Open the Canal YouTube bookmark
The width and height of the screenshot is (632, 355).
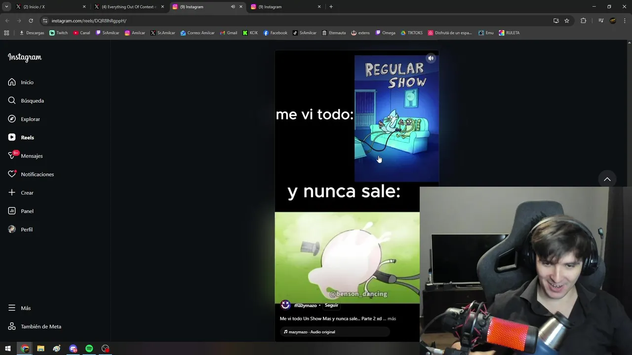[x=81, y=33]
